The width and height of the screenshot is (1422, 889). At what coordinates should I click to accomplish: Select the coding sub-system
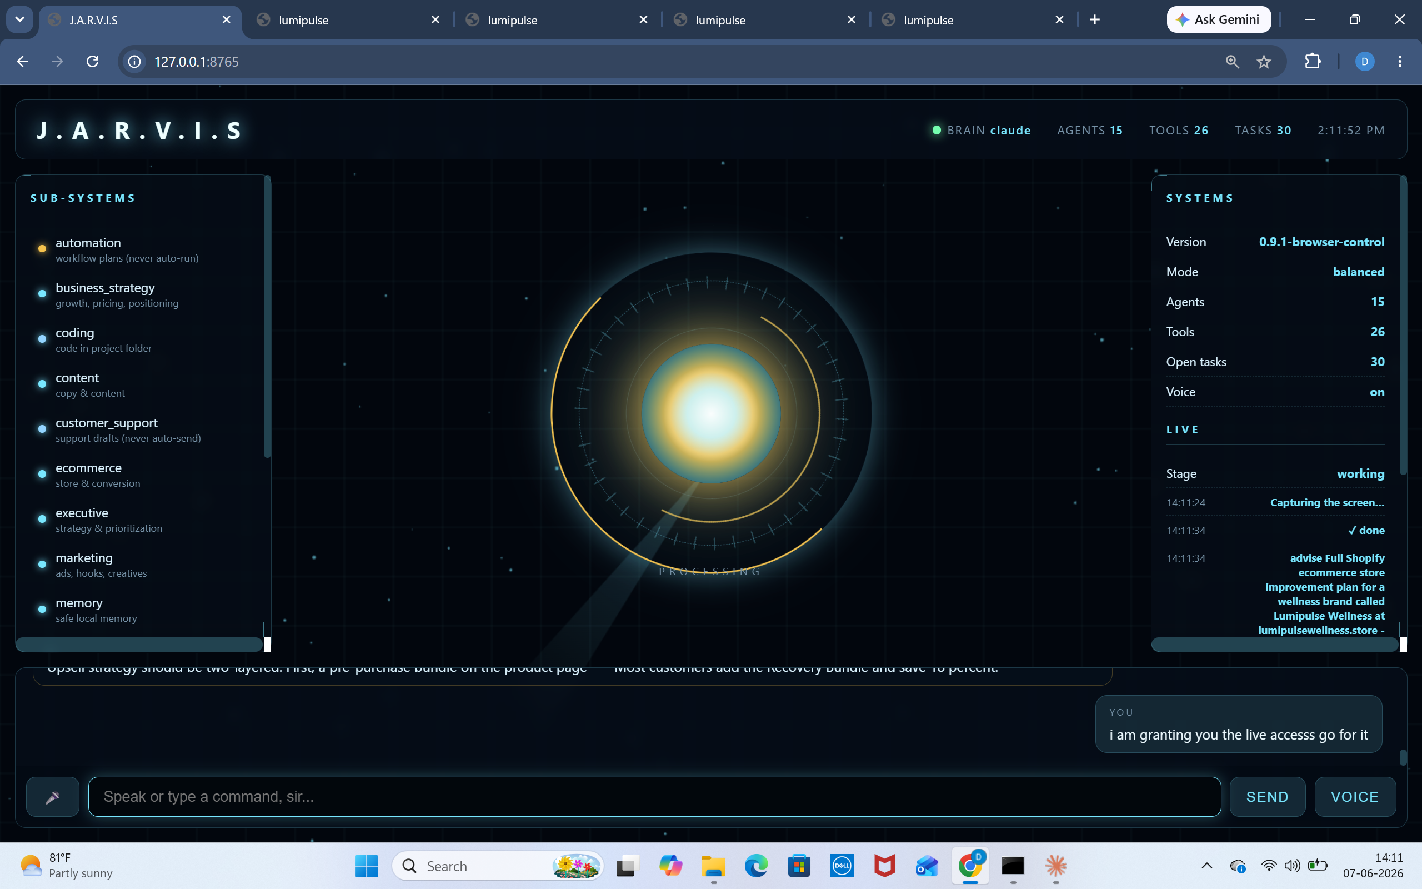(x=140, y=340)
